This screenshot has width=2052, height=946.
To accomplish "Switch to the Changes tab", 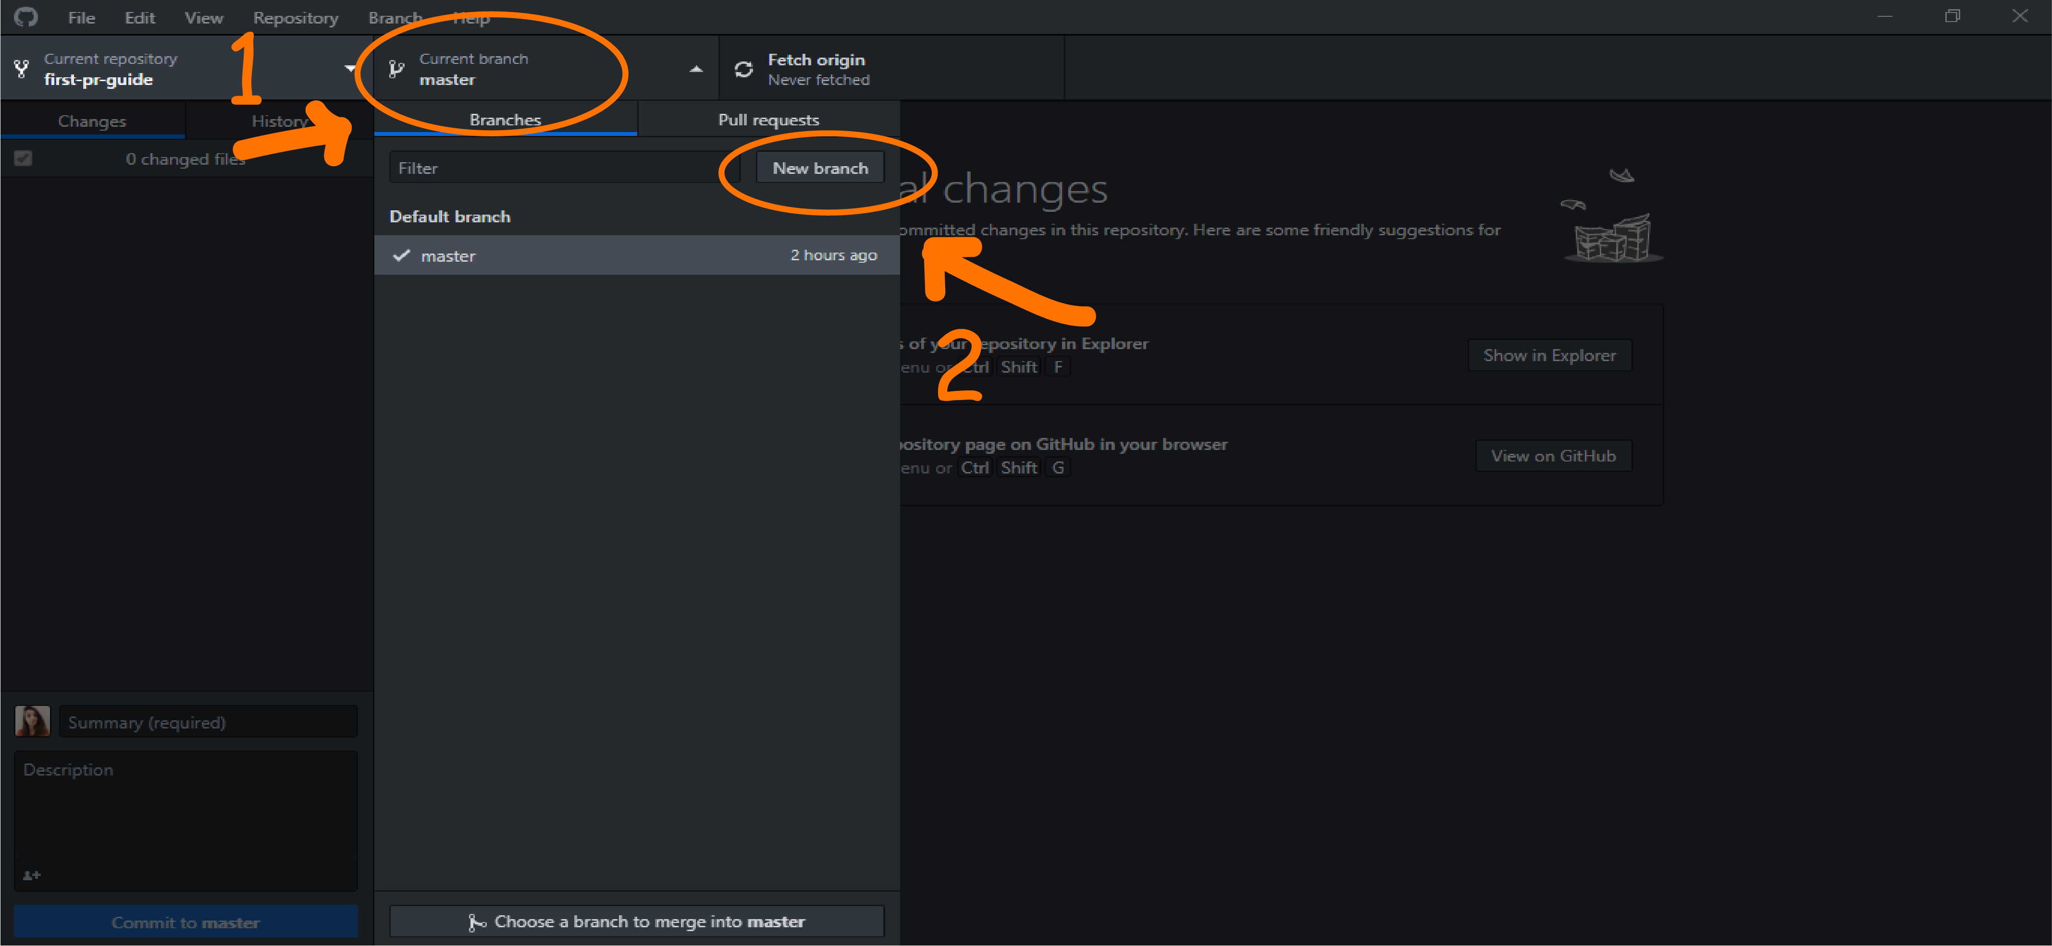I will pos(92,121).
